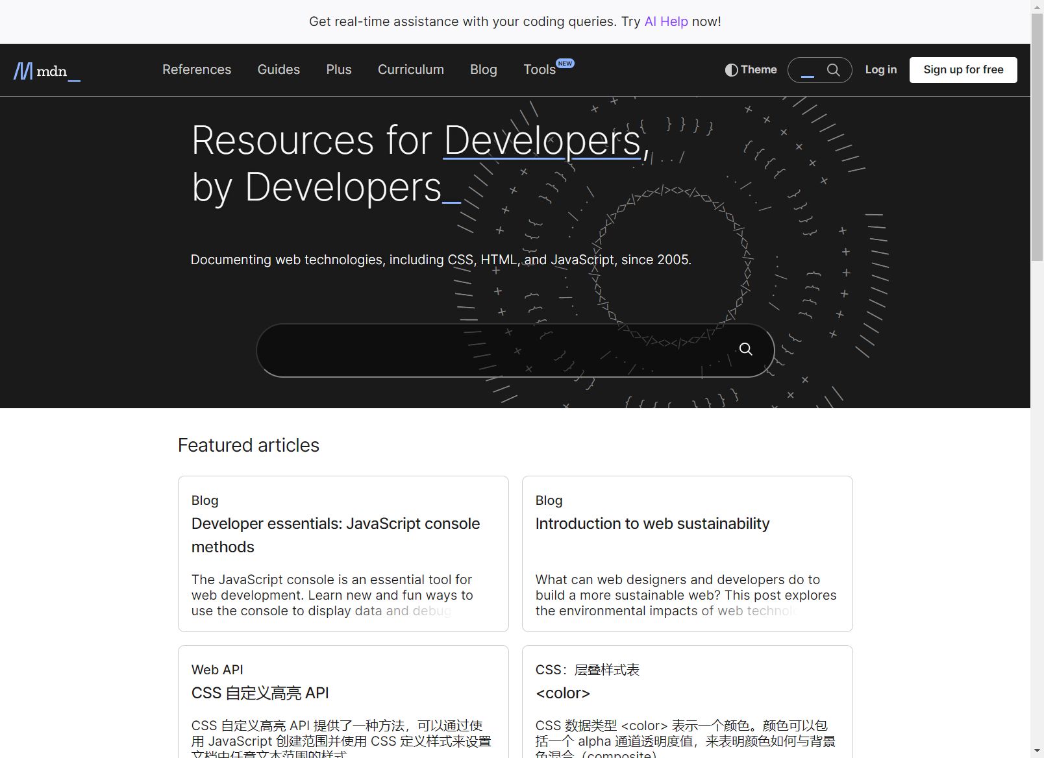The width and height of the screenshot is (1044, 758).
Task: Click the Web API category tag
Action: pyautogui.click(x=217, y=670)
